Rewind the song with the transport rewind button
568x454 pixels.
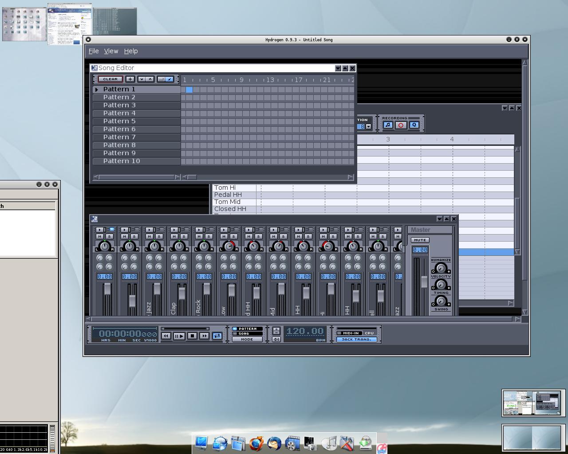166,336
